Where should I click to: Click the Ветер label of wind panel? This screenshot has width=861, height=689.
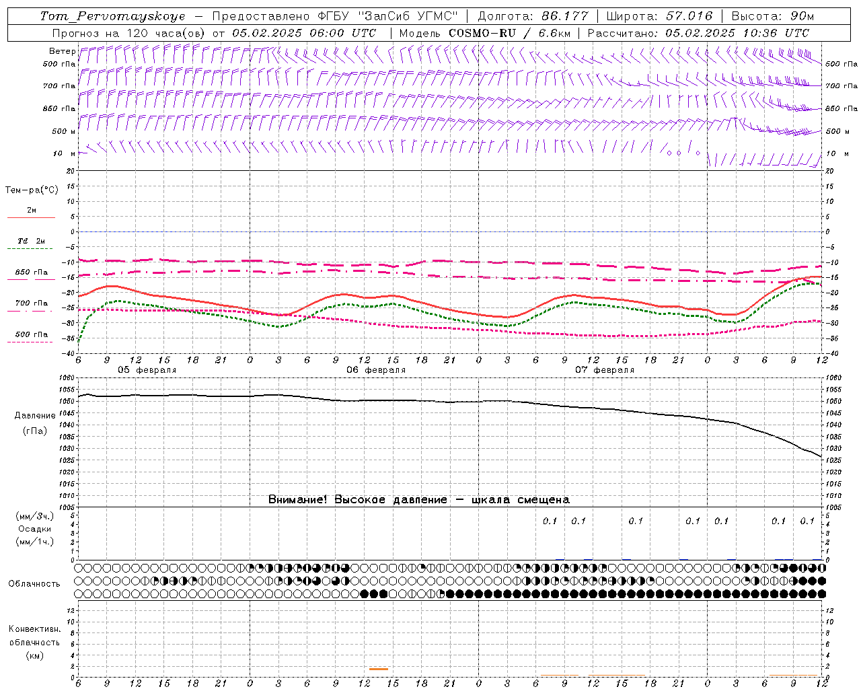[62, 51]
